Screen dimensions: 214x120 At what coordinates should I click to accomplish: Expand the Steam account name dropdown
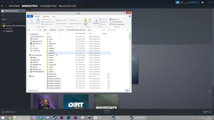pos(198,2)
